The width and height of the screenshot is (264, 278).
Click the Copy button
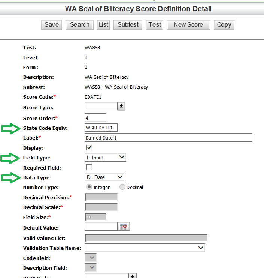pos(224,25)
